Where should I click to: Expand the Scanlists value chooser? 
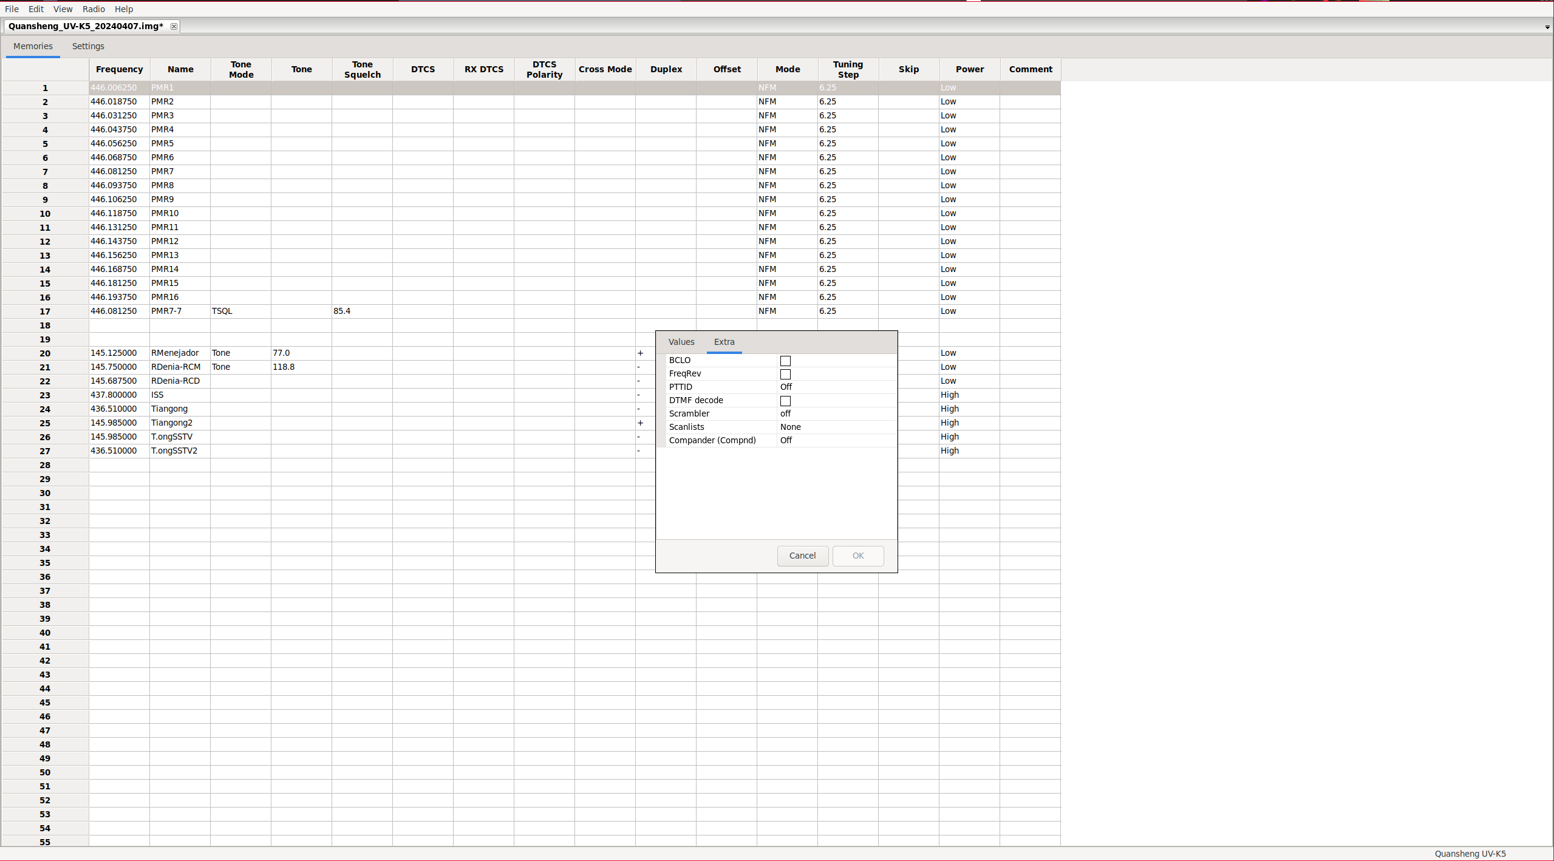[835, 427]
